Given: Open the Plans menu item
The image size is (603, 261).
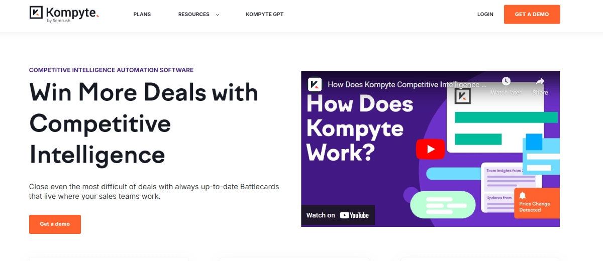Looking at the screenshot, I should pyautogui.click(x=142, y=15).
